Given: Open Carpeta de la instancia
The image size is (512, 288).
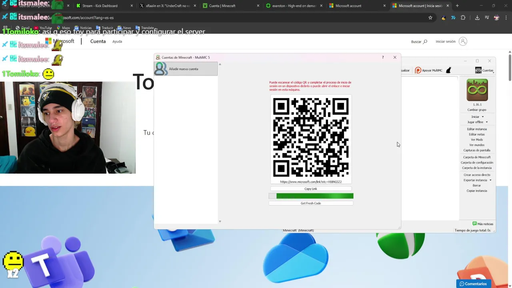Looking at the screenshot, I should click(477, 168).
